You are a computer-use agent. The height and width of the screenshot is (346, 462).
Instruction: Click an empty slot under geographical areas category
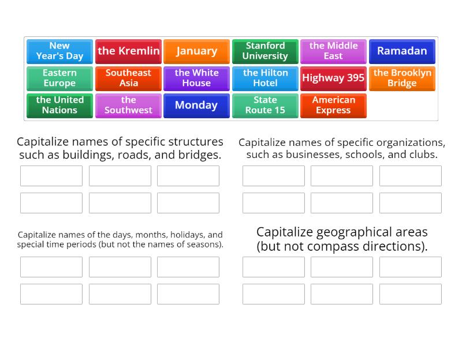click(273, 267)
